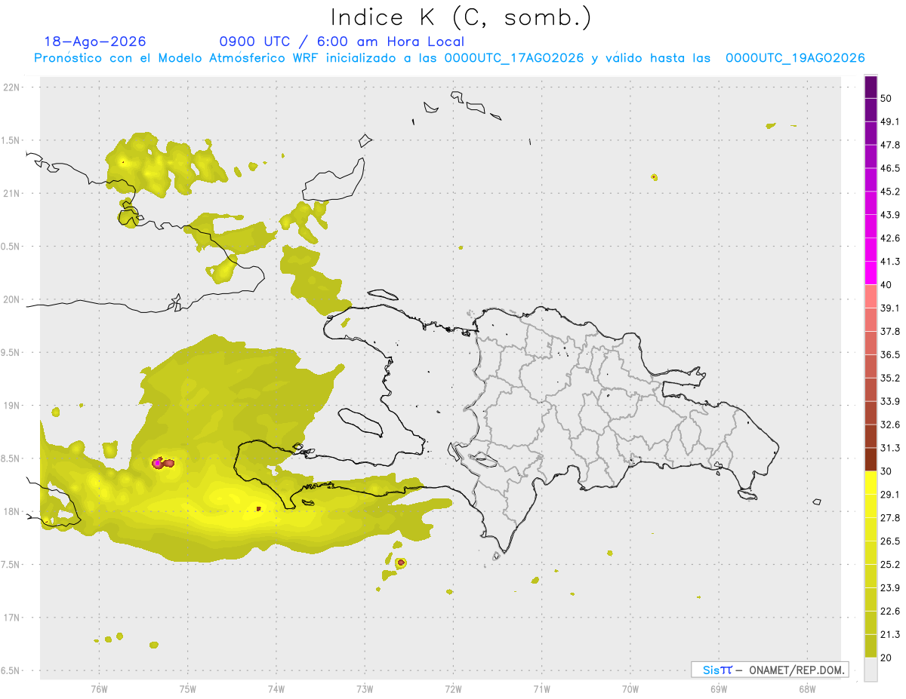Screen dimensions: 906x699
Task: Click the '46.5' color scale value
Action: coord(890,168)
